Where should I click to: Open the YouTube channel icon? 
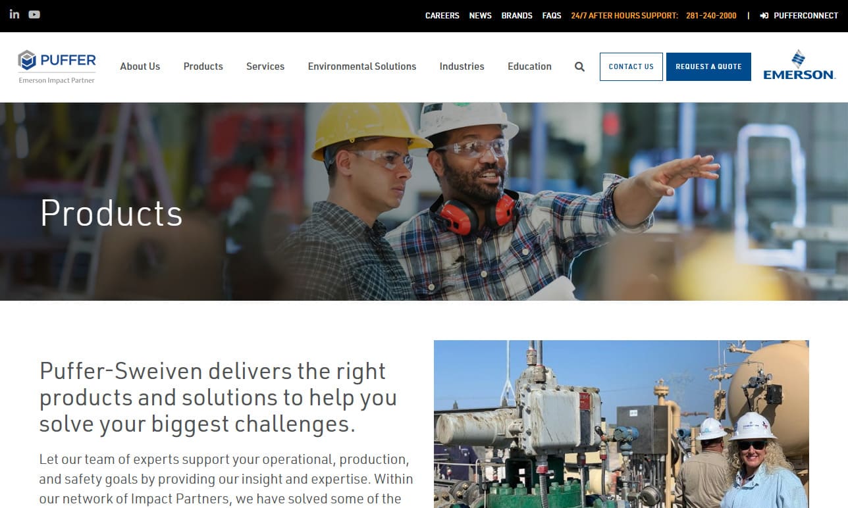34,14
